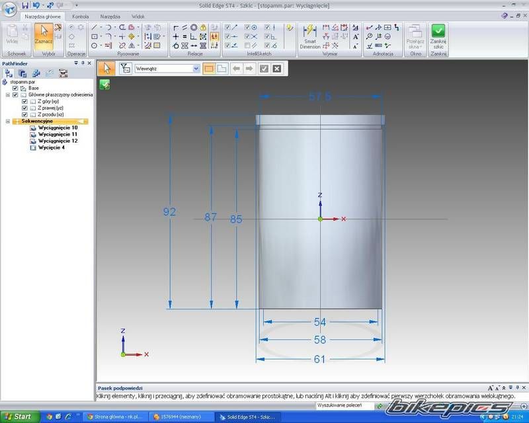Launch the Smart Dimension tool

click(x=309, y=36)
